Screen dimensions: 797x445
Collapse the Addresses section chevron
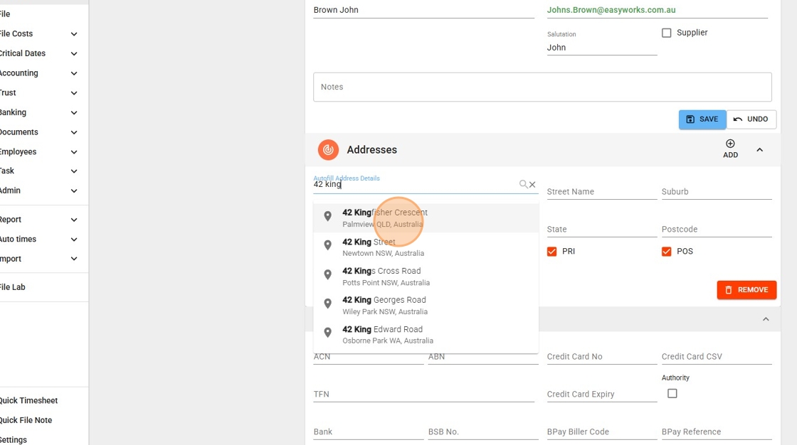(x=759, y=150)
